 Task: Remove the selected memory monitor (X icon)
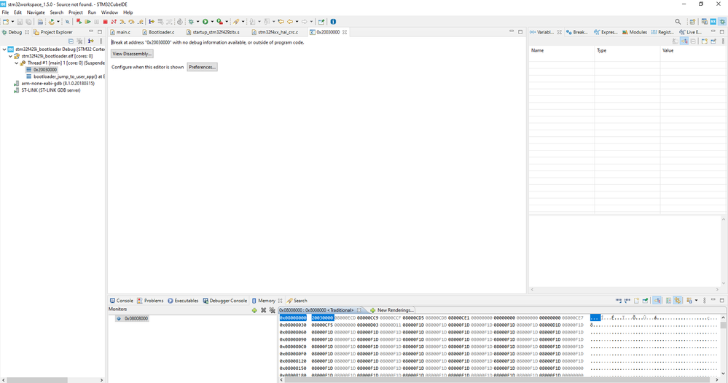tap(263, 310)
